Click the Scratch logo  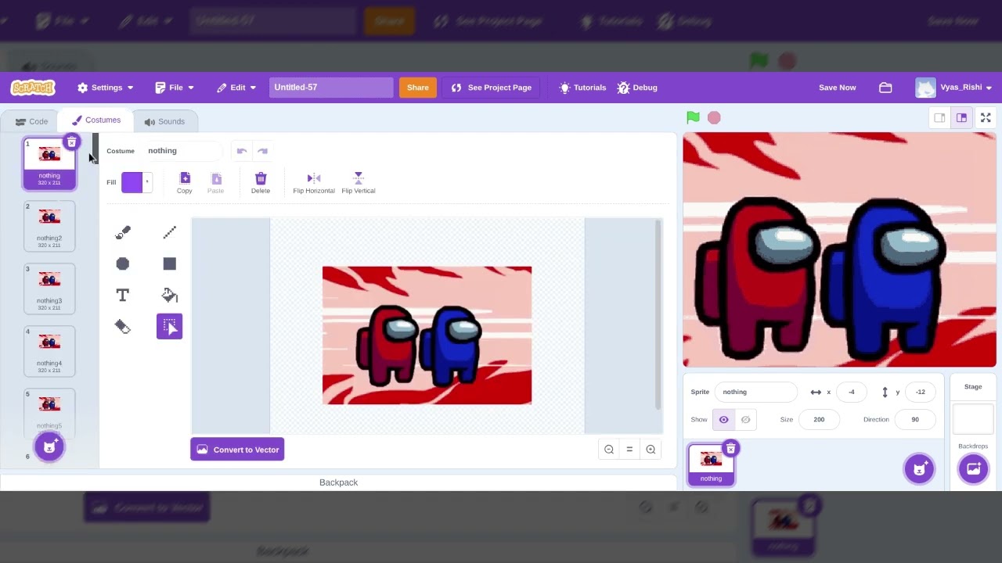[33, 88]
